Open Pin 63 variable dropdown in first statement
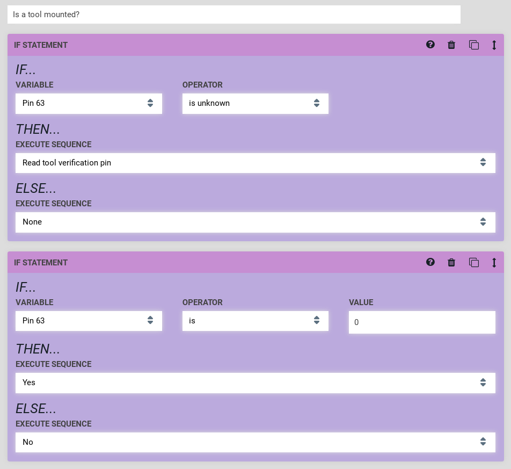Viewport: 511px width, 469px height. (89, 103)
